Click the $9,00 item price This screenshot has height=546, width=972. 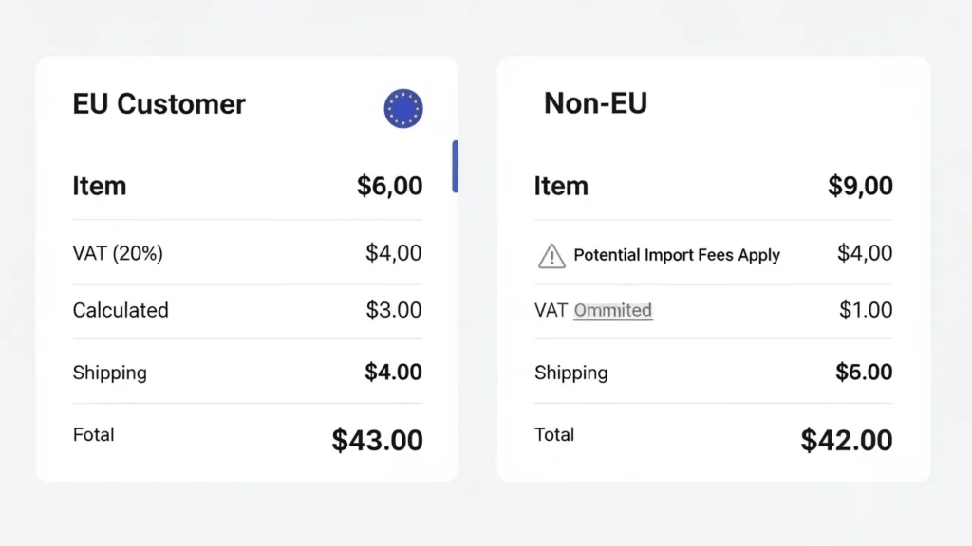tap(860, 186)
